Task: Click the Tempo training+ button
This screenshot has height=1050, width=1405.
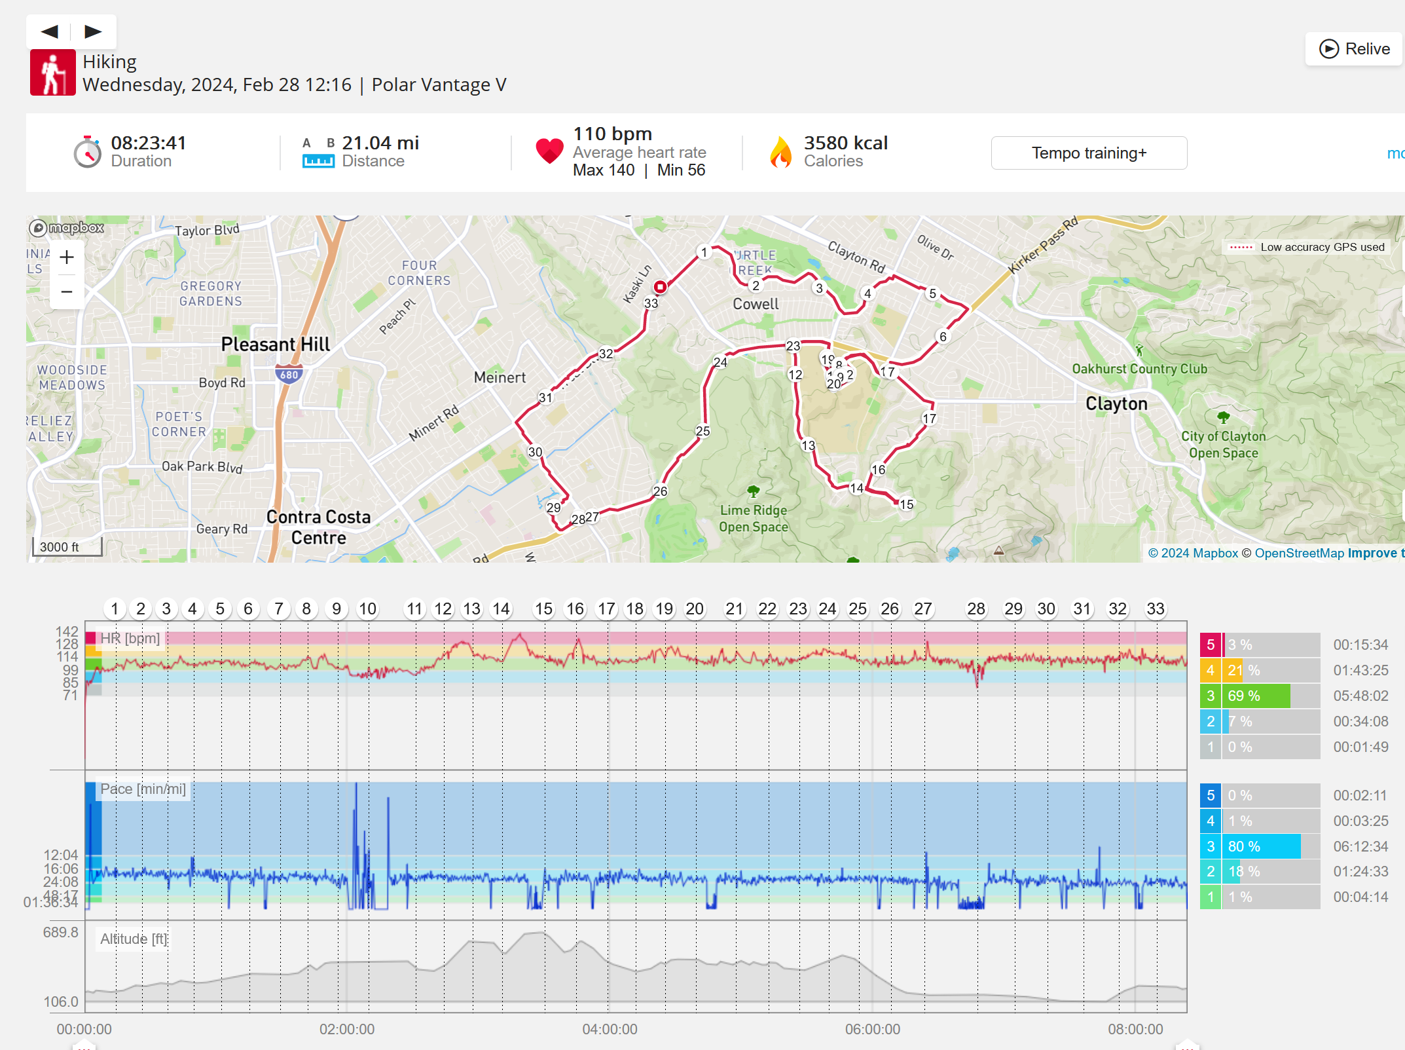Action: click(x=1088, y=153)
